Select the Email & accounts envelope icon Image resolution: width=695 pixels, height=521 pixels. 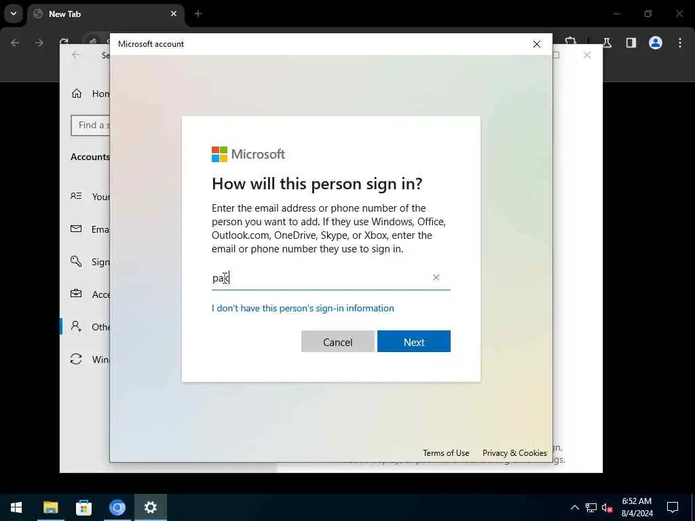pyautogui.click(x=76, y=229)
